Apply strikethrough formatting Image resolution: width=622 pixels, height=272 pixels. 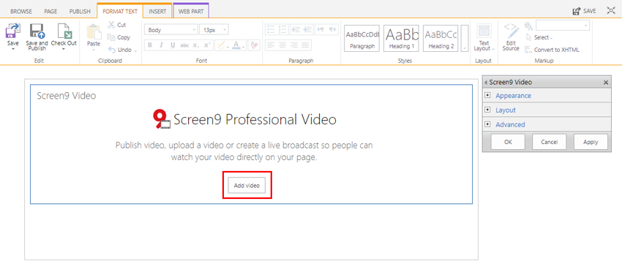pyautogui.click(x=184, y=45)
